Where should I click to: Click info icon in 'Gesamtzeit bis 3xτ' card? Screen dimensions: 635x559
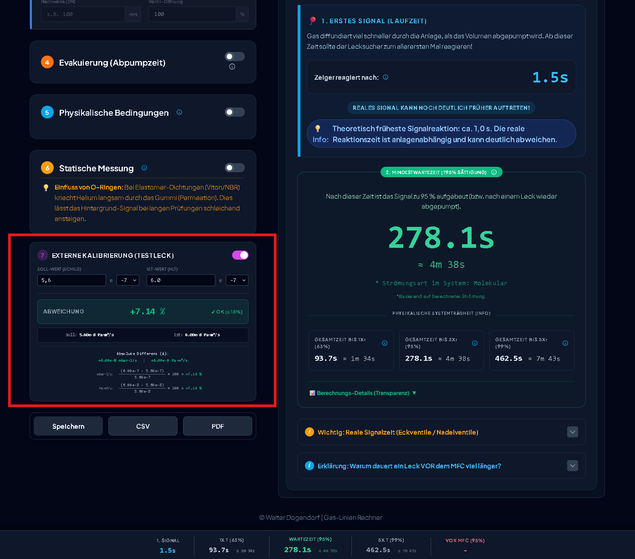475,343
